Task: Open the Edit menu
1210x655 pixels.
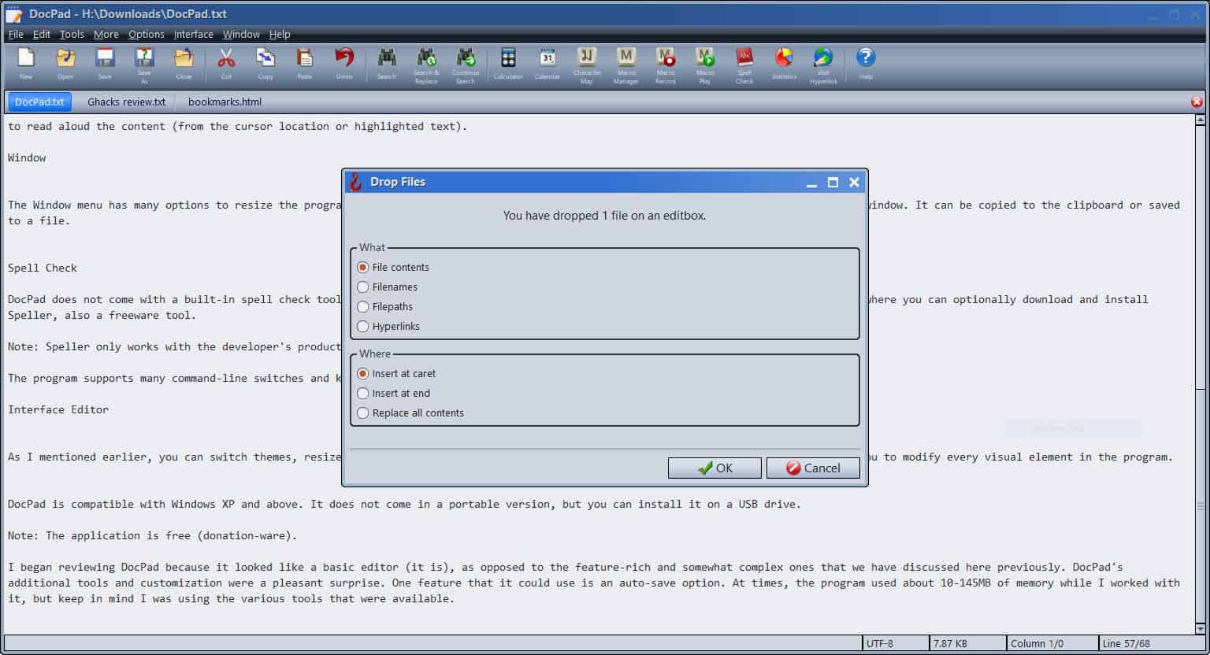Action: 42,34
